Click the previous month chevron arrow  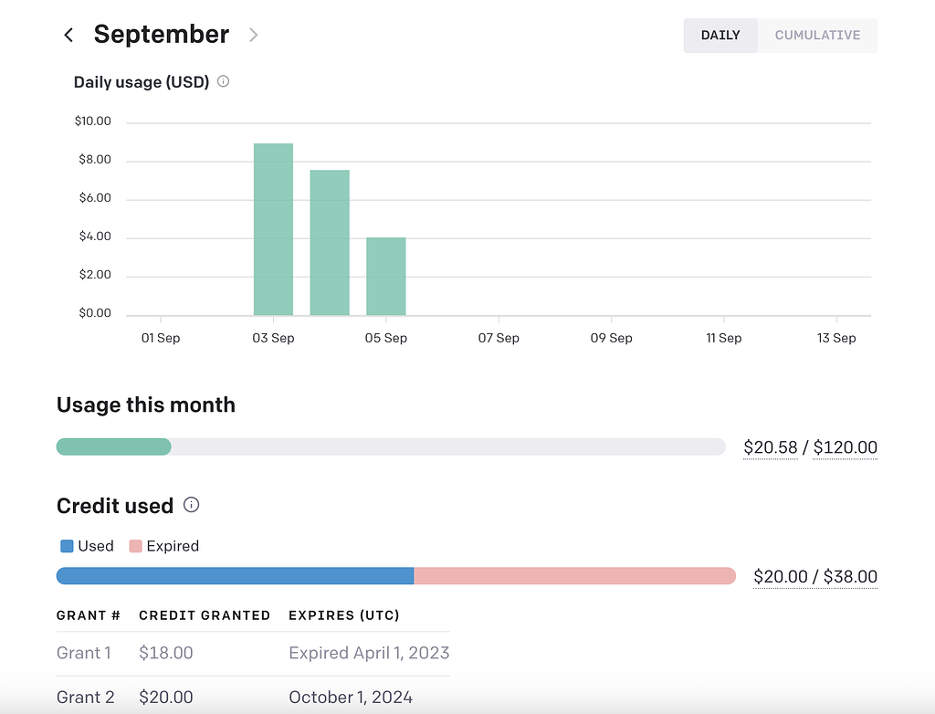[x=68, y=34]
